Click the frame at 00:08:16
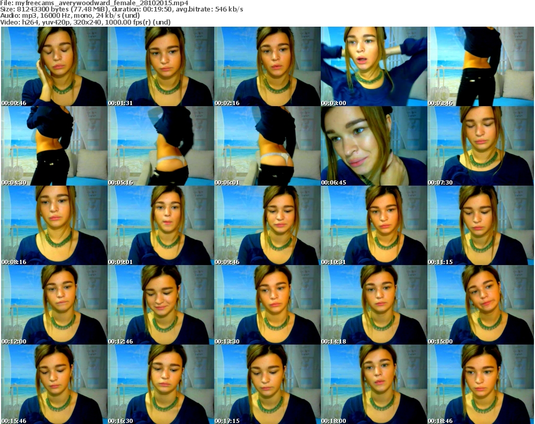The image size is (535, 424). point(54,225)
